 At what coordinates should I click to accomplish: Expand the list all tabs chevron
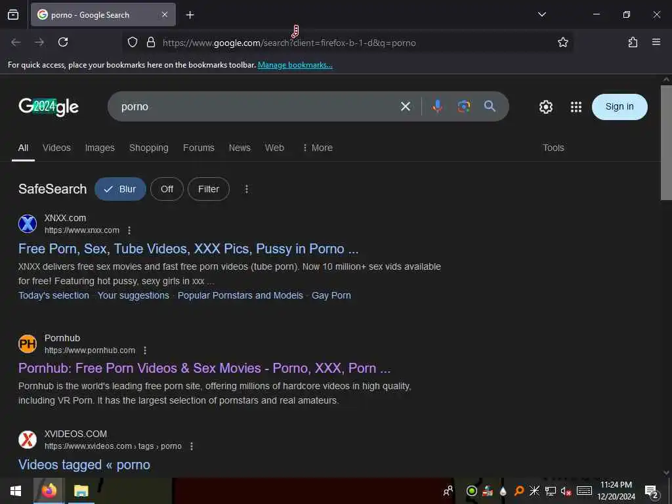[541, 14]
